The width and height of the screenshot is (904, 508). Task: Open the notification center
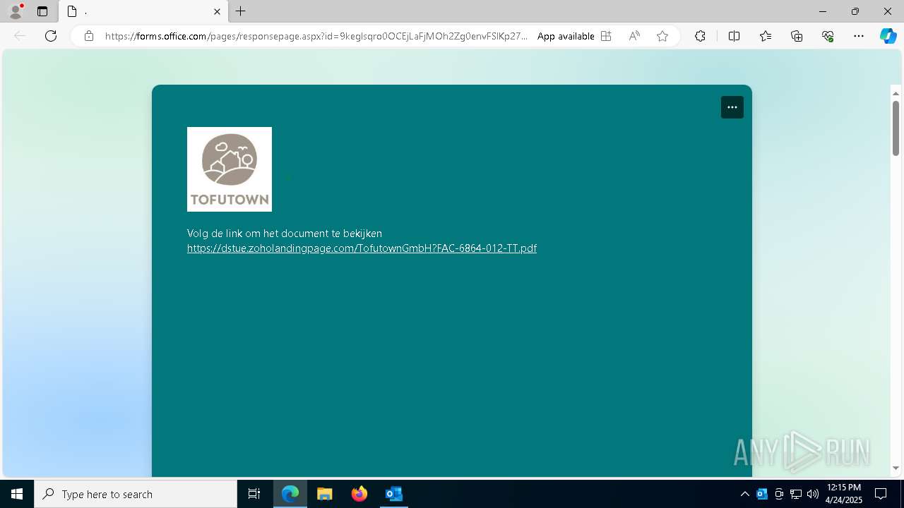click(x=881, y=494)
